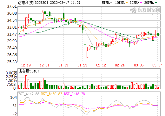Click the stock title 达志科技[300530]

coord(33,3)
